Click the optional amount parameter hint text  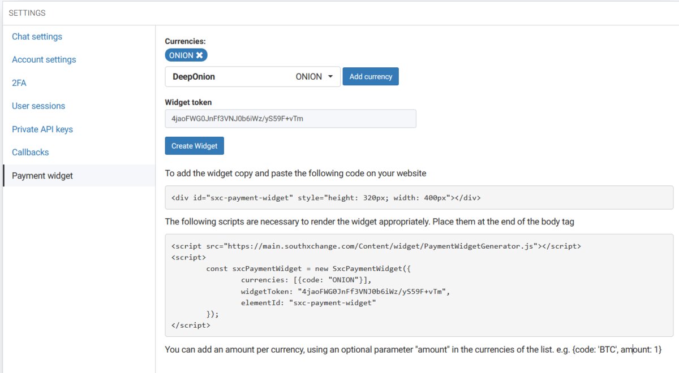[x=413, y=350]
